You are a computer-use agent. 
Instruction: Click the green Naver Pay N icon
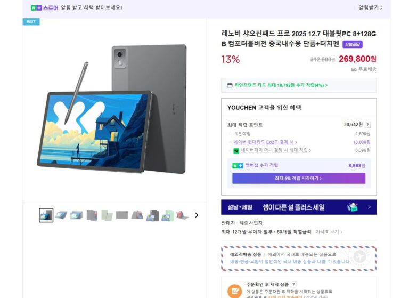236,151
